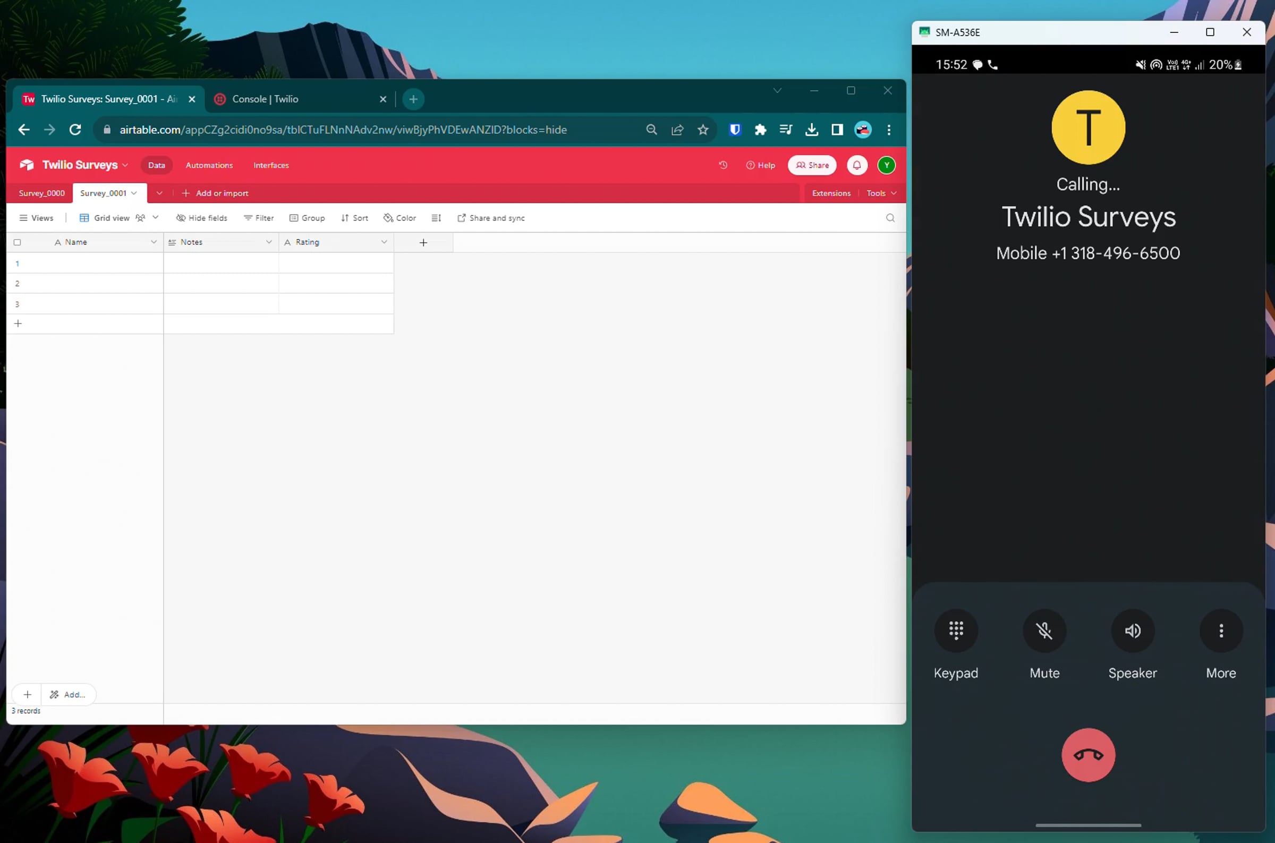The image size is (1275, 843).
Task: Open the Hide fields options
Action: (201, 218)
